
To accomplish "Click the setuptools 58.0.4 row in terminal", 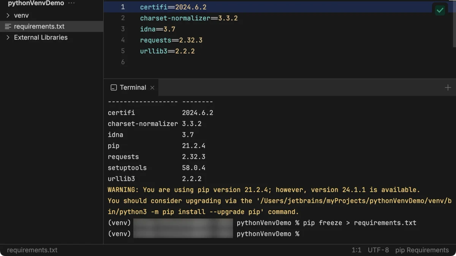I will point(157,168).
